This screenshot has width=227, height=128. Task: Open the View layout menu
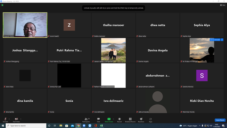pos(223,5)
